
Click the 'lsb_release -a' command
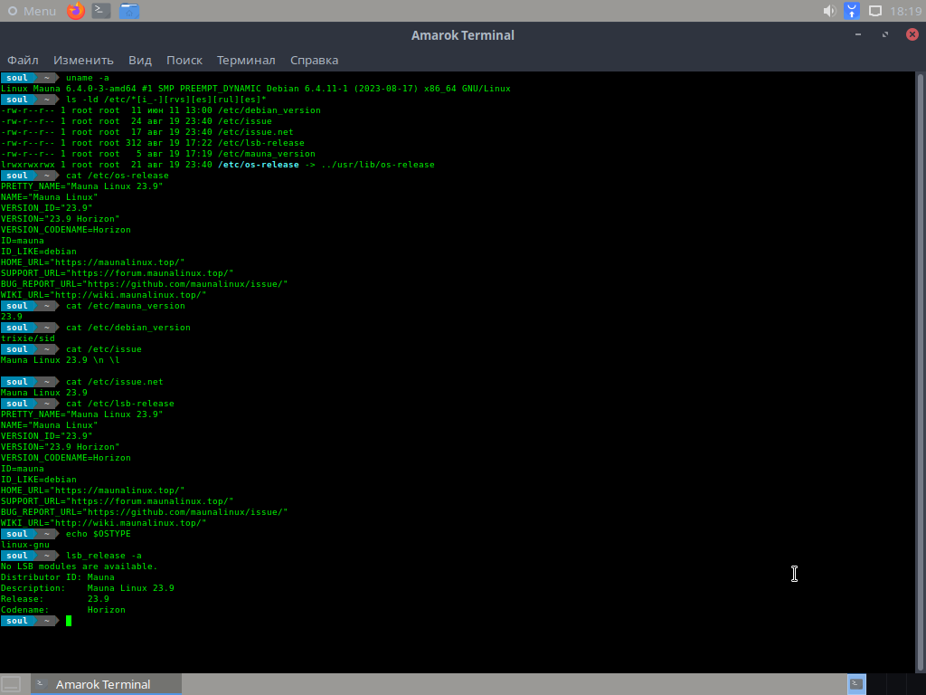(104, 556)
